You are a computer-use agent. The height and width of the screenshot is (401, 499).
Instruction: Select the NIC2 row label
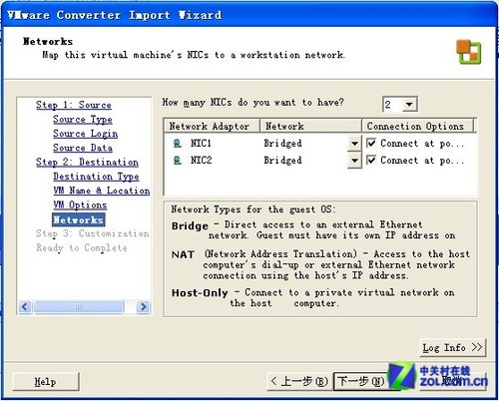(201, 161)
